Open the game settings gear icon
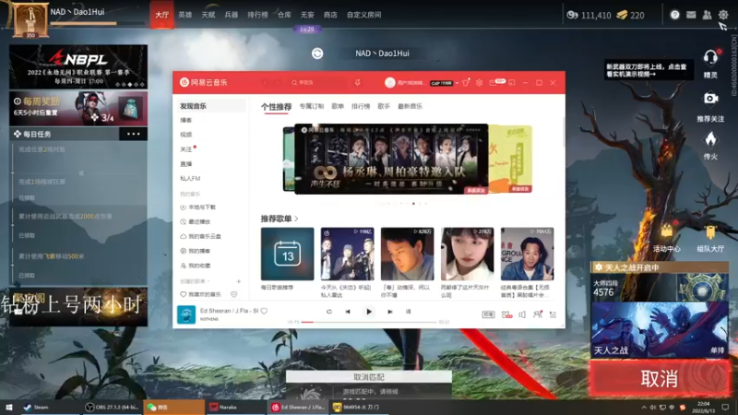This screenshot has width=738, height=415. [723, 15]
